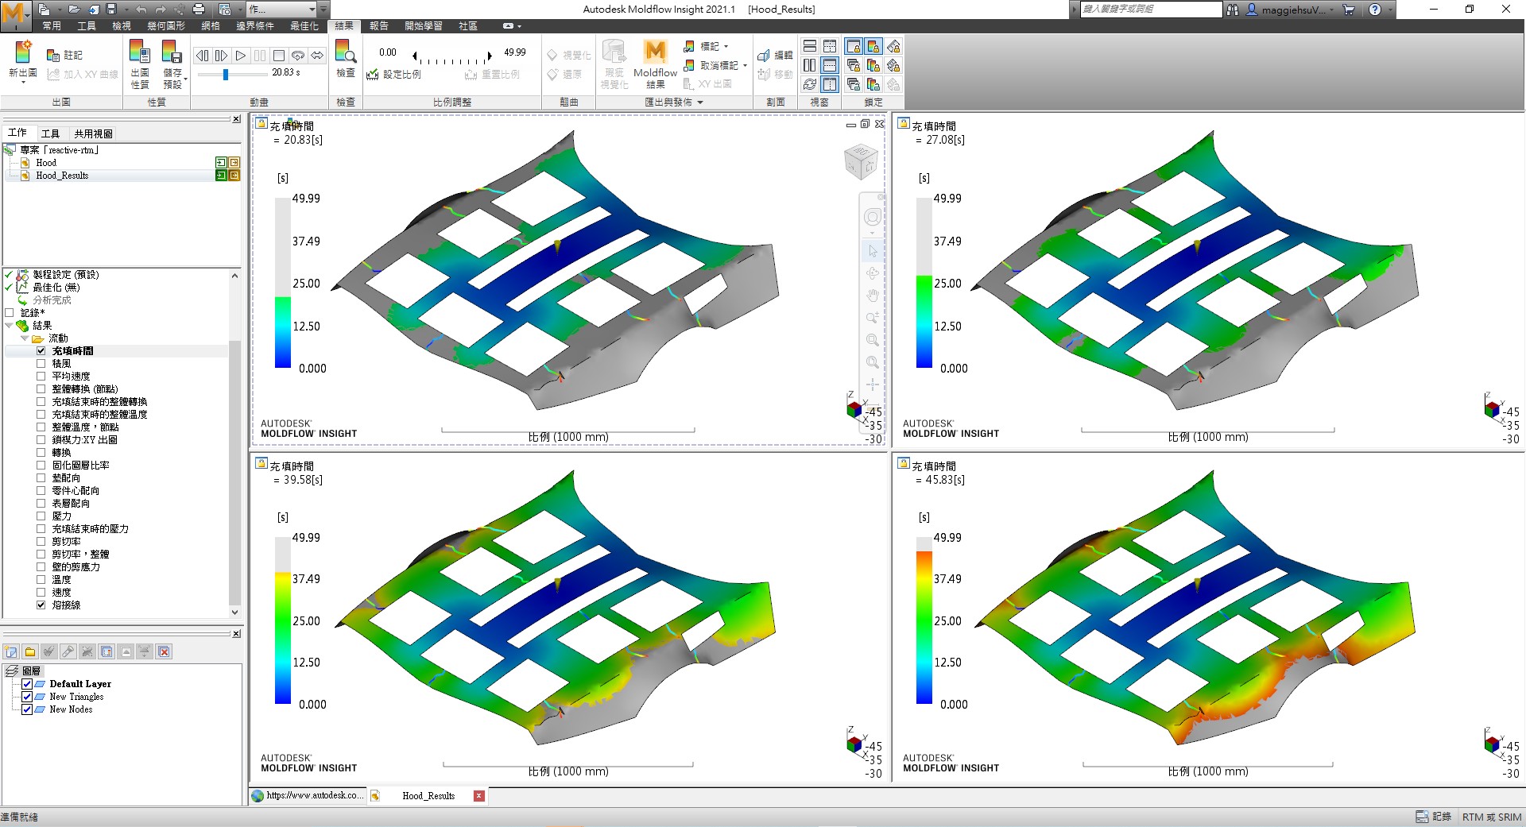This screenshot has width=1526, height=827.
Task: Toggle the first lock view icon in 鎖定 group
Action: coord(854,46)
